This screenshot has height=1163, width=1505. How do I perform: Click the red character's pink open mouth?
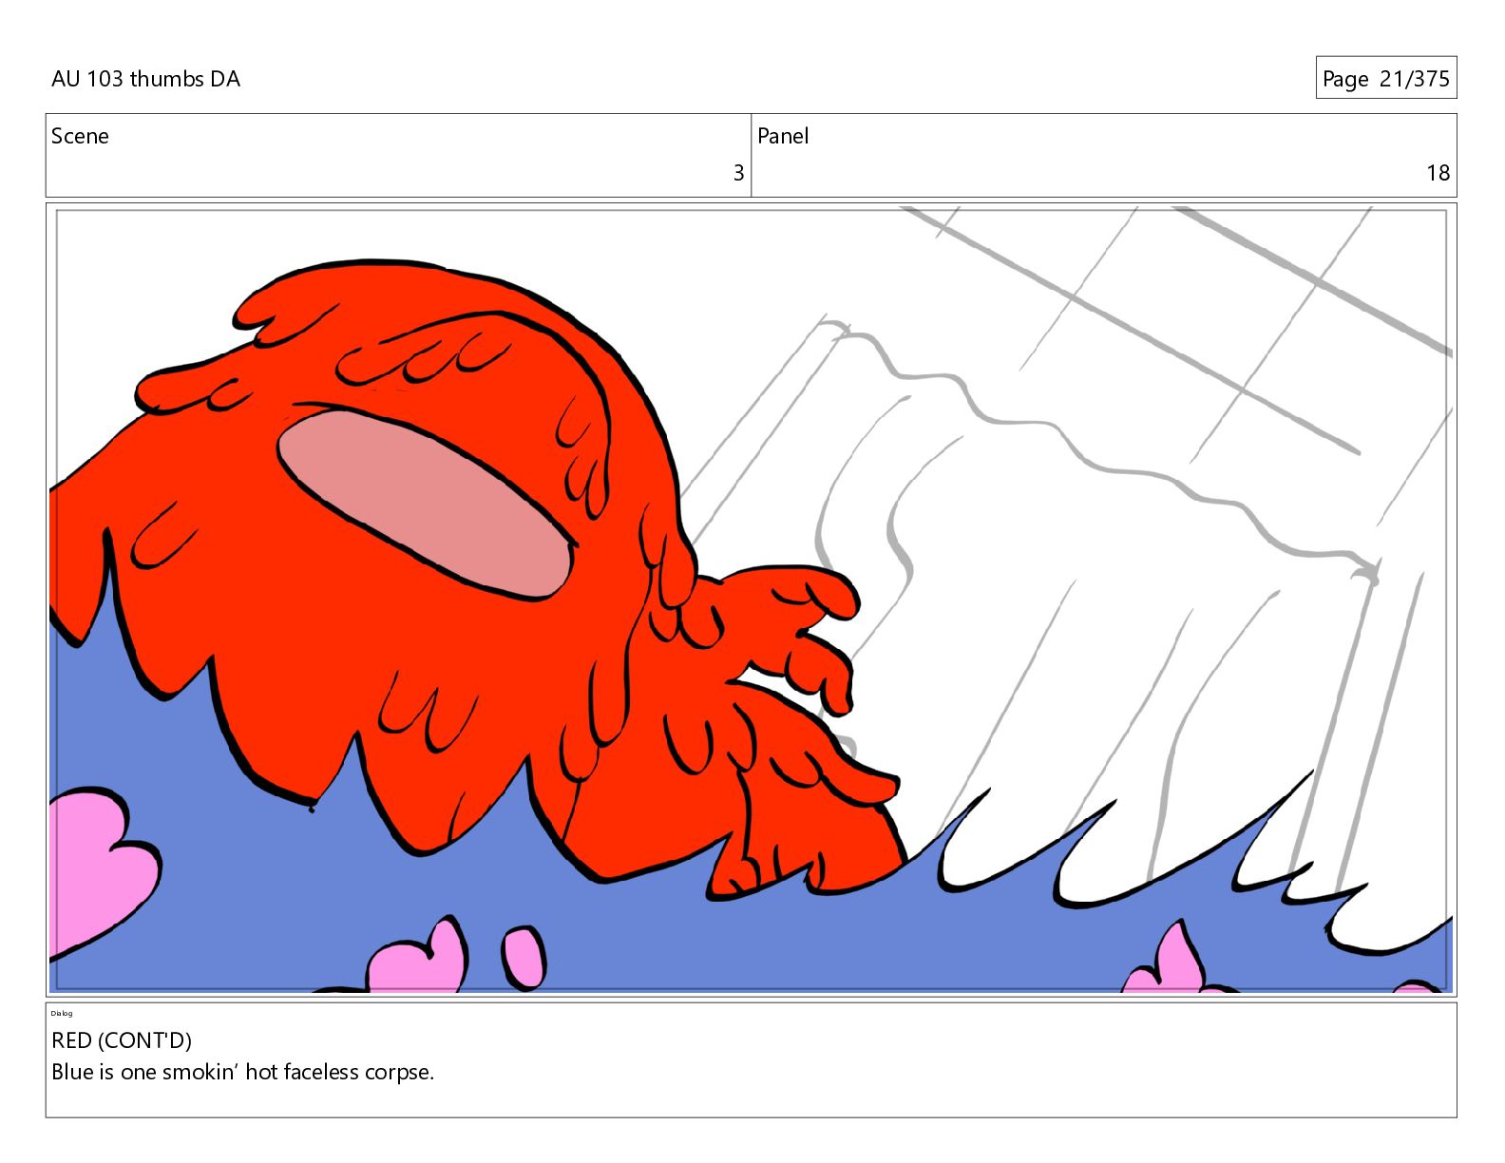(425, 502)
